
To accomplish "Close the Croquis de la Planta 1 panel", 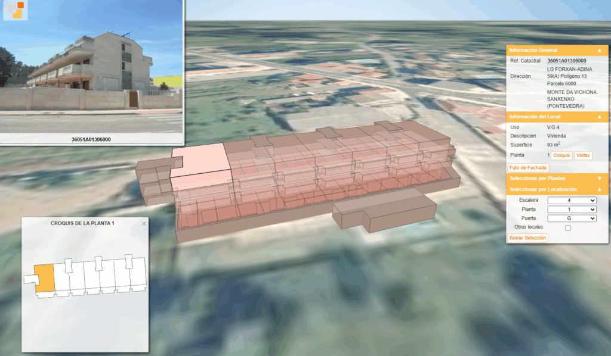I will coord(144,223).
